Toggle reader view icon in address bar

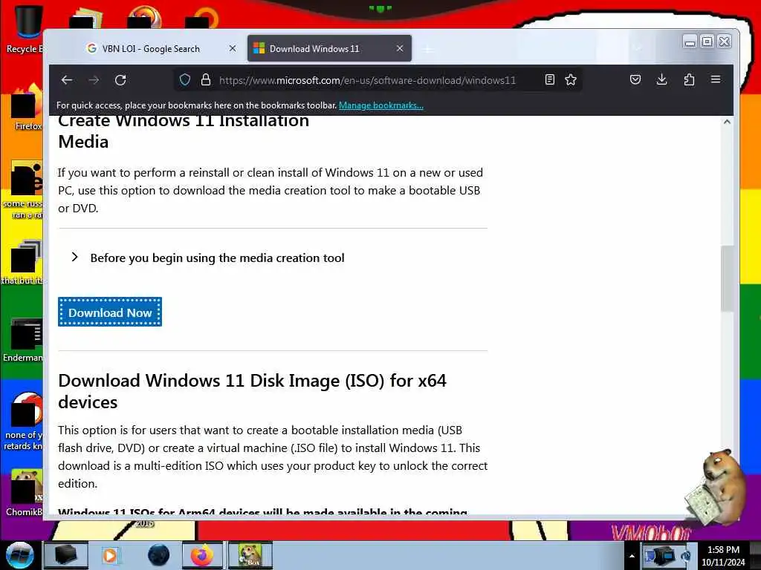click(x=549, y=79)
